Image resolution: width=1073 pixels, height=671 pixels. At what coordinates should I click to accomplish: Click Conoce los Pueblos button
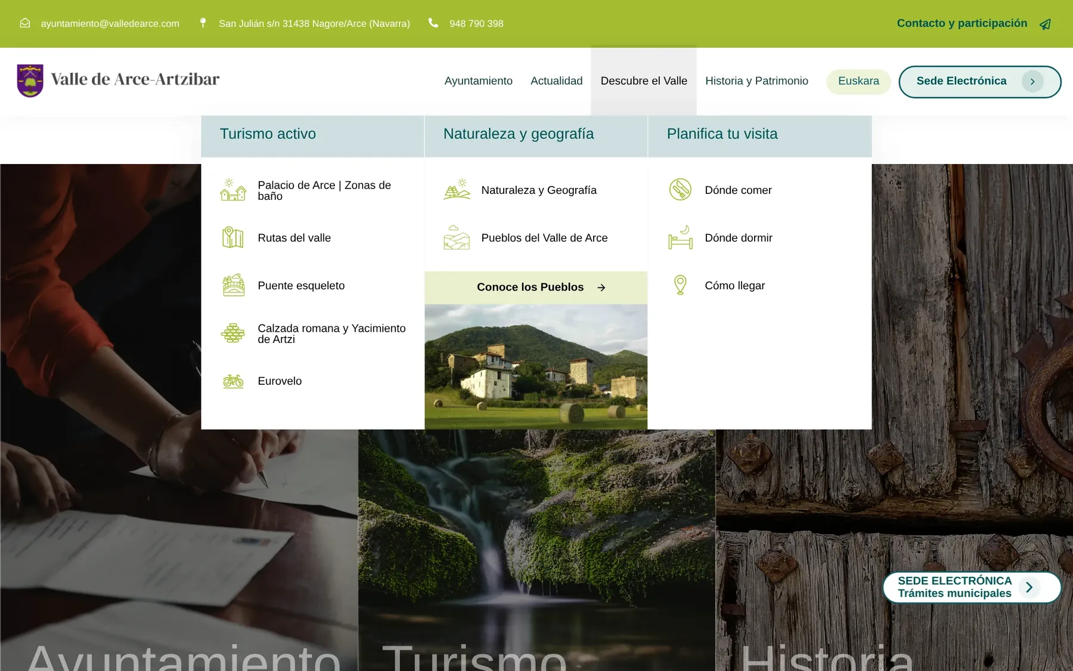pos(536,287)
